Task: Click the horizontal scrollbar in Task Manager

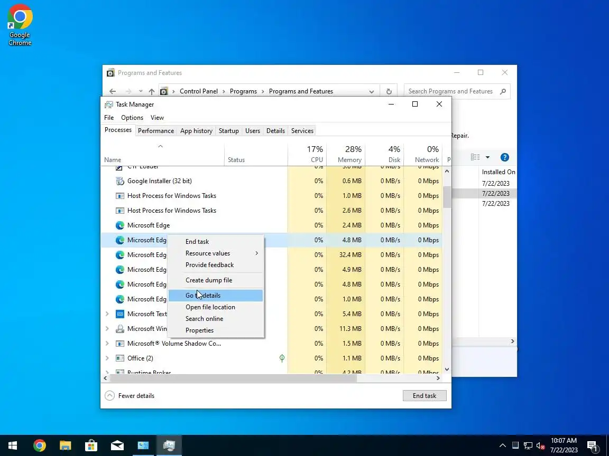Action: [x=234, y=378]
